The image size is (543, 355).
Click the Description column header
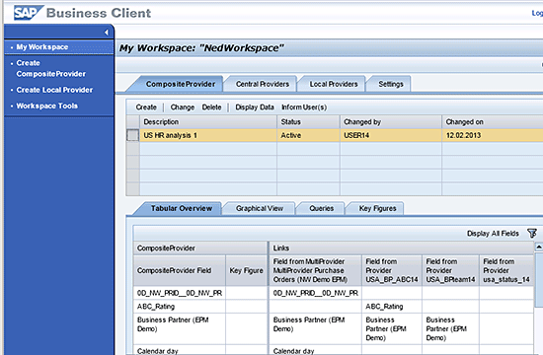click(208, 122)
